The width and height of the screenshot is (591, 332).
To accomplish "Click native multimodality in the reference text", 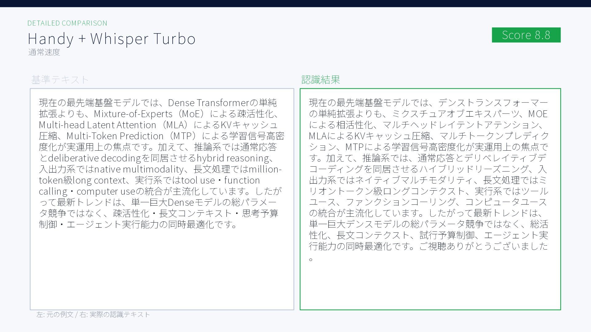I will pyautogui.click(x=139, y=169).
